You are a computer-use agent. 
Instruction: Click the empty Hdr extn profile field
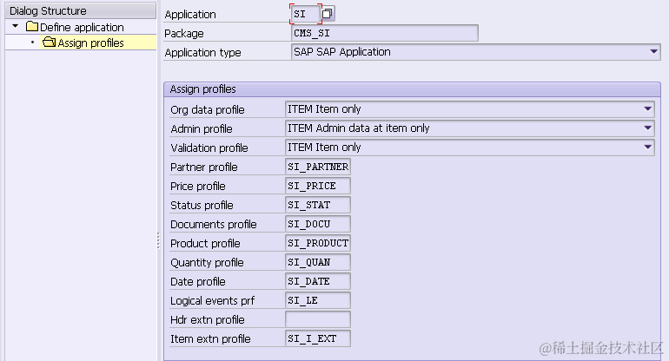[x=318, y=319]
